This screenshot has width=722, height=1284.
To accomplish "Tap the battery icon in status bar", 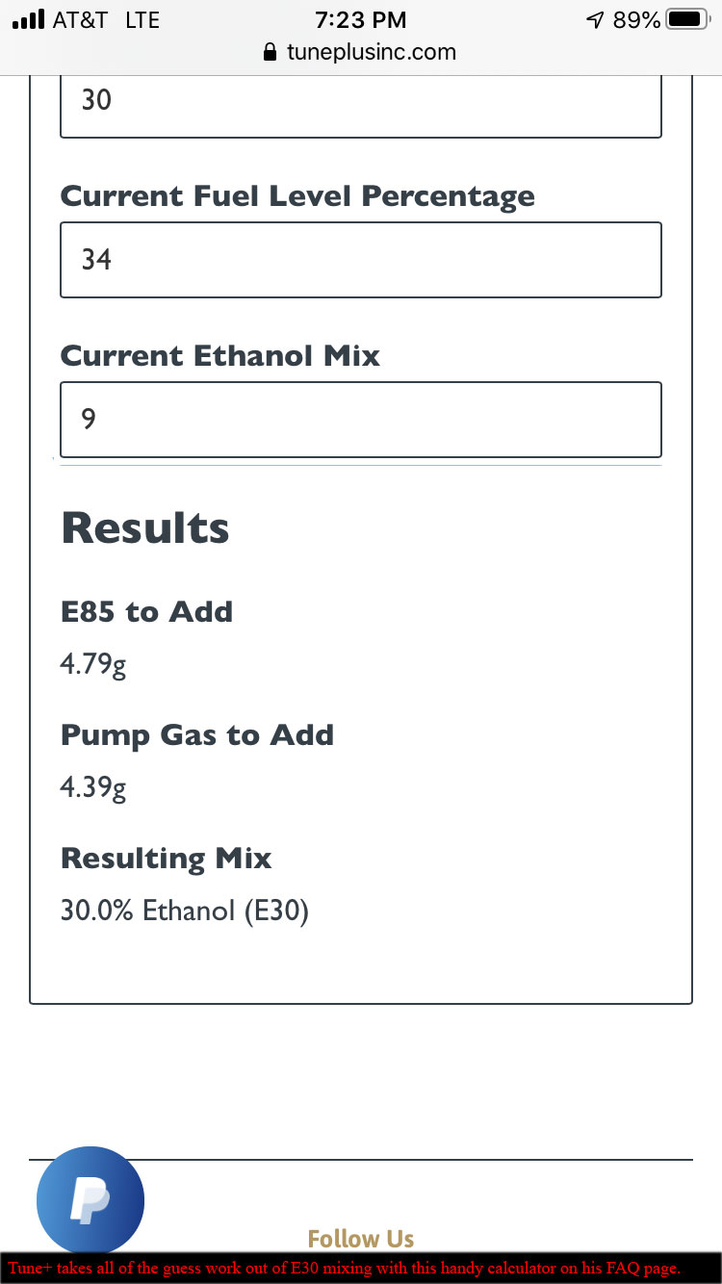I will click(x=687, y=19).
